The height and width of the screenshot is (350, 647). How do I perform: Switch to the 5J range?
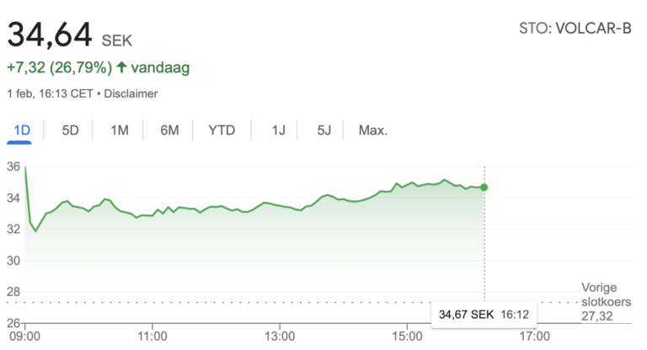pyautogui.click(x=324, y=130)
